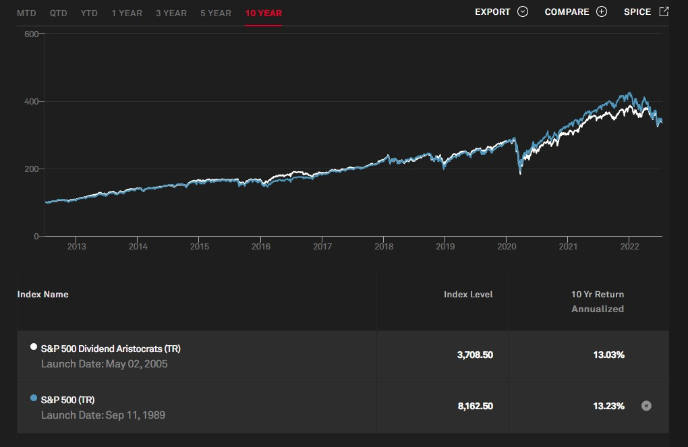Show the YTD performance range
Image resolution: width=688 pixels, height=447 pixels.
coord(89,13)
